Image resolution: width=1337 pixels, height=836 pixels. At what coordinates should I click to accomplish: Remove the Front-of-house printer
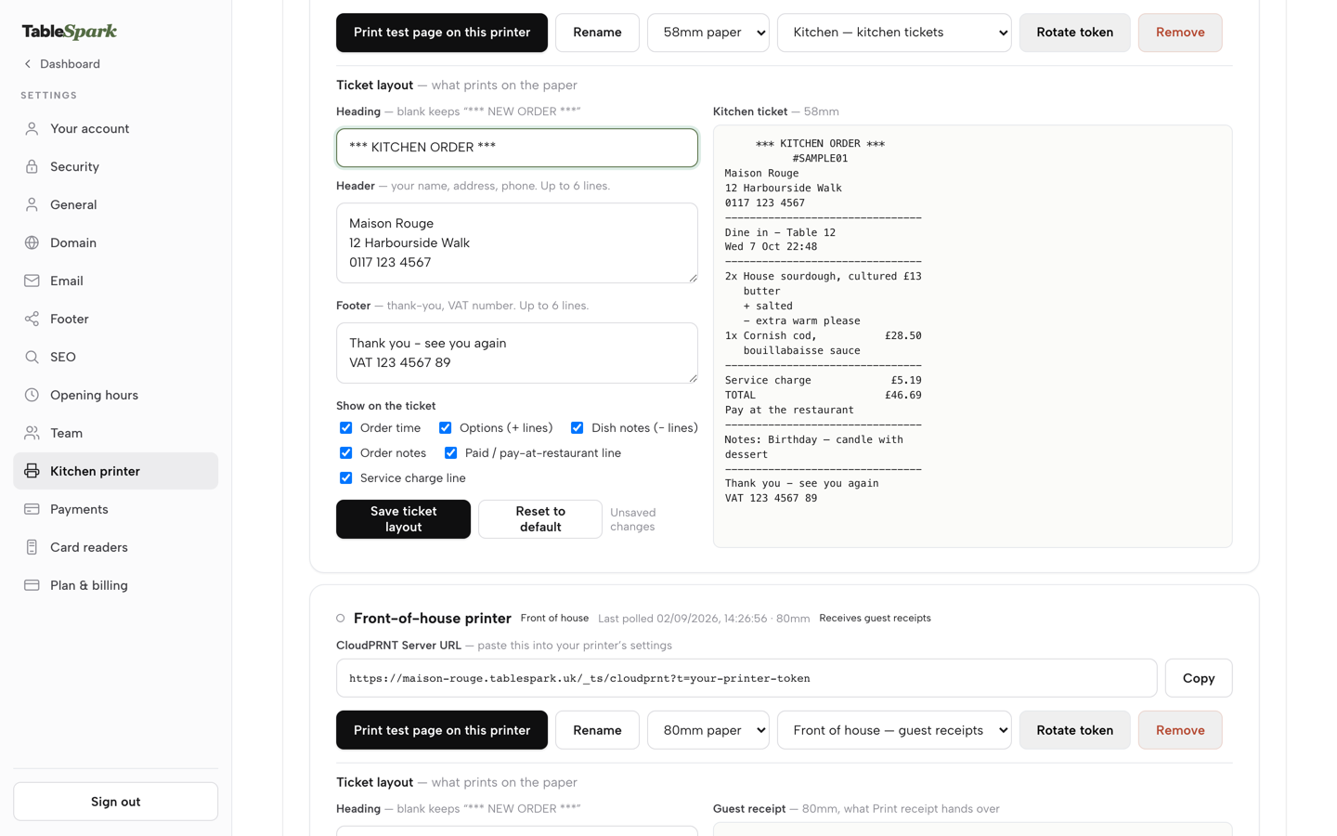coord(1180,730)
